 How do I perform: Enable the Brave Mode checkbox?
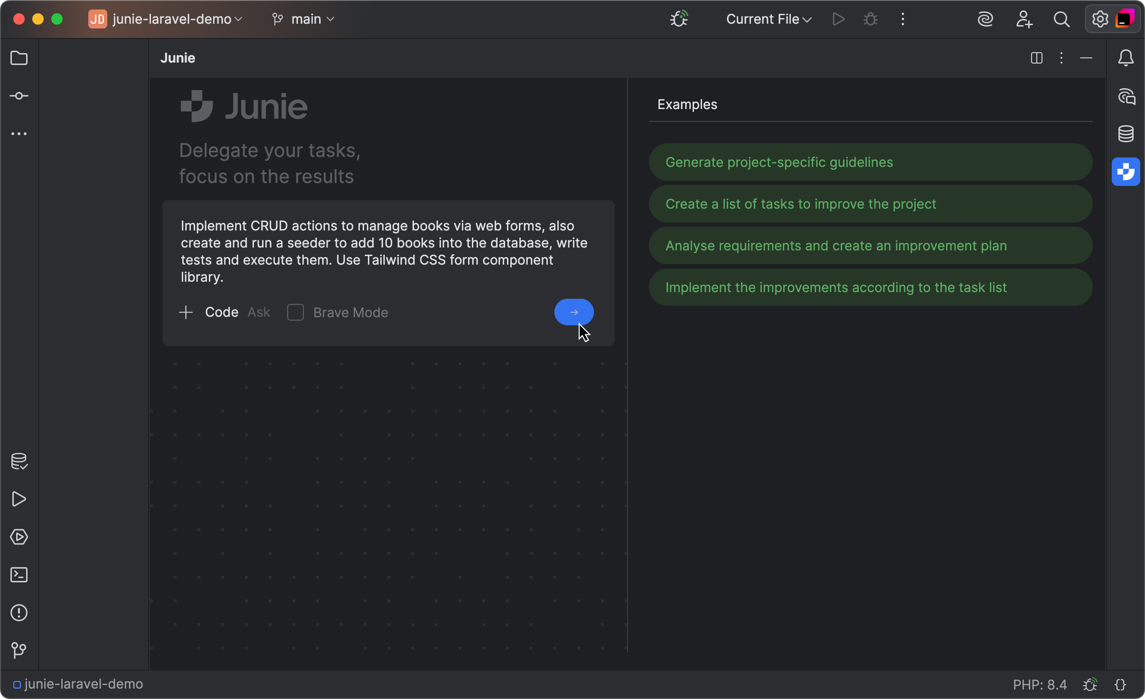coord(295,313)
